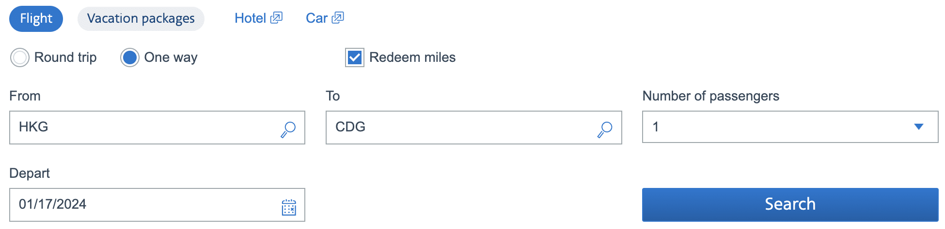Select the Round trip radio button
The height and width of the screenshot is (229, 945).
point(20,57)
